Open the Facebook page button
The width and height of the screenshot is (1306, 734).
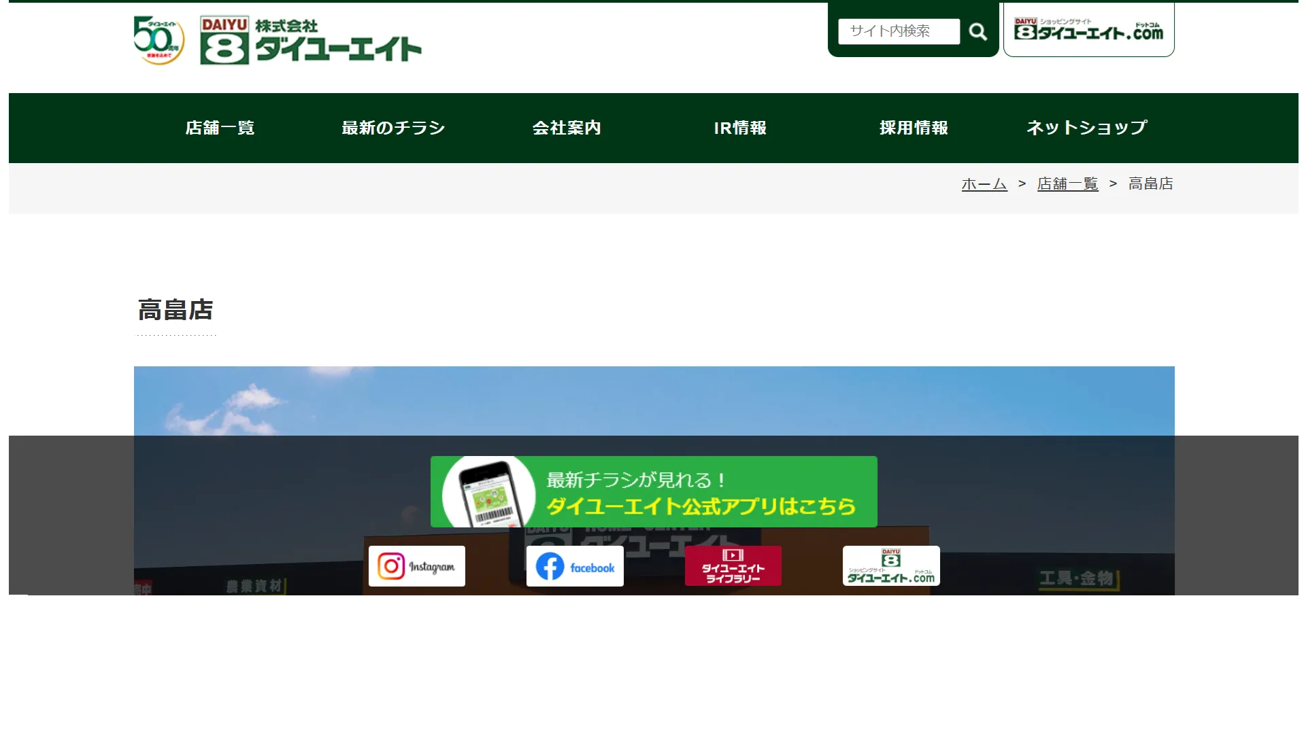tap(575, 566)
